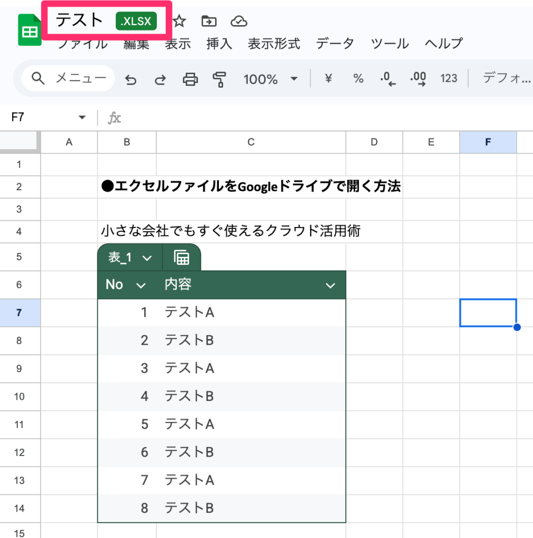Open the 内容 column dropdown arrow
This screenshot has width=533, height=538.
pyautogui.click(x=330, y=285)
